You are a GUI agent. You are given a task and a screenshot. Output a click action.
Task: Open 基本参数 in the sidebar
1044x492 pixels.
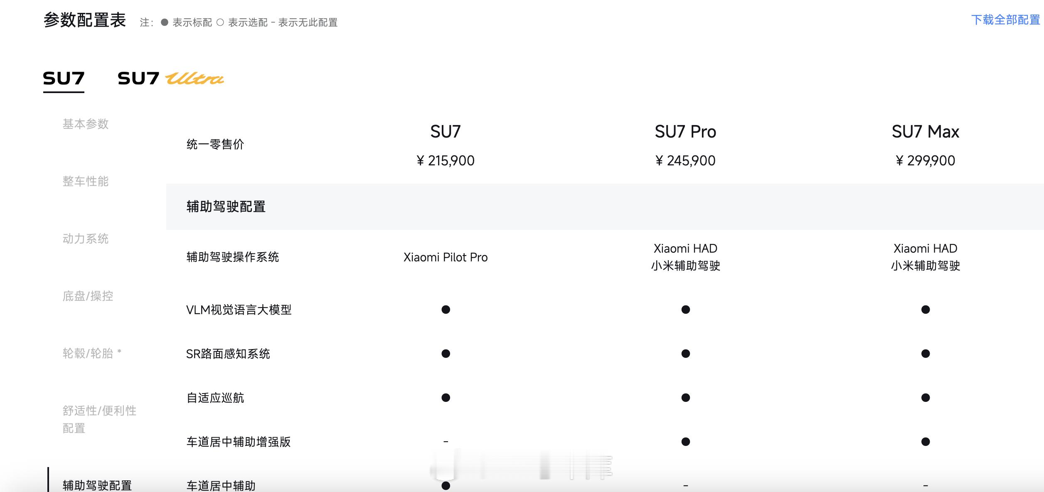click(x=86, y=124)
